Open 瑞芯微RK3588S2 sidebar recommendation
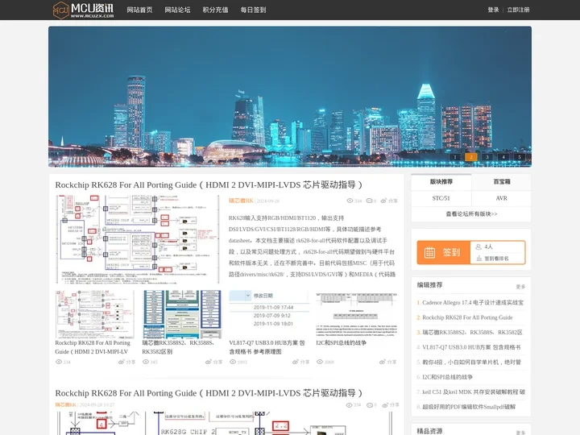This screenshot has width=580, height=435. tap(472, 332)
